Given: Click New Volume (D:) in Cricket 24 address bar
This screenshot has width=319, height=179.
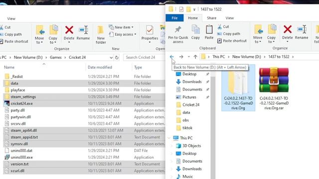Looking at the screenshot, I should [x=28, y=58].
